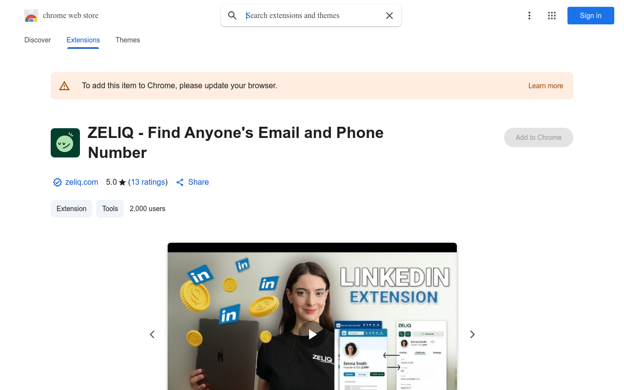Click the Add to Chrome button

click(x=539, y=137)
